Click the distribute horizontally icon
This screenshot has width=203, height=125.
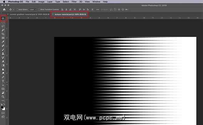pyautogui.click(x=92, y=9)
